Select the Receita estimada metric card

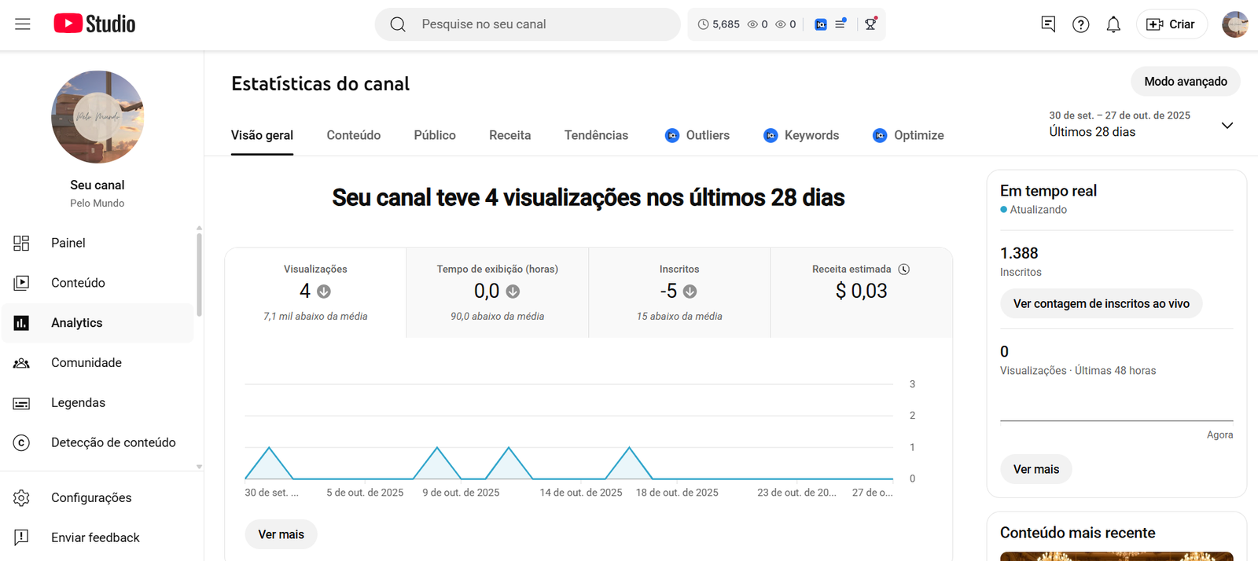click(861, 293)
